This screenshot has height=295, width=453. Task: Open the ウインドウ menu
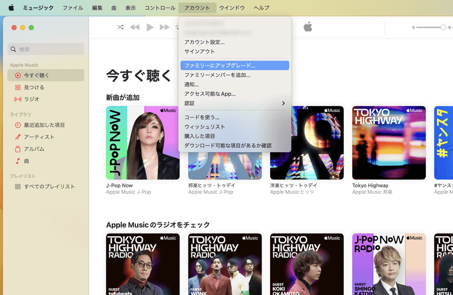(x=232, y=8)
